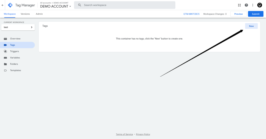Click the blue Submit button
This screenshot has width=266, height=139.
pos(255,14)
